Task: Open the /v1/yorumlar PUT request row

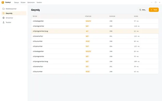Action: click(x=95, y=46)
